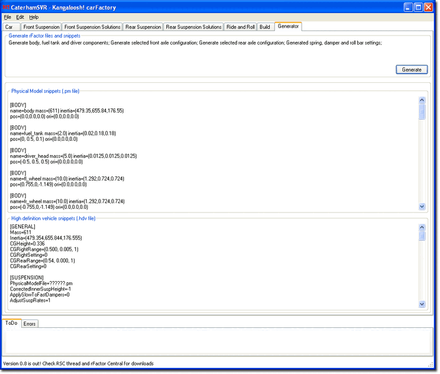Screen dimensions: 440x374
Task: Switch to the Errors tab
Action: (29, 324)
